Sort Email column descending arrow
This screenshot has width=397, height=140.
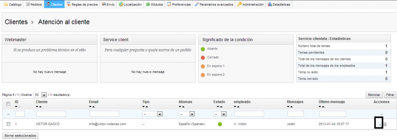(90, 107)
